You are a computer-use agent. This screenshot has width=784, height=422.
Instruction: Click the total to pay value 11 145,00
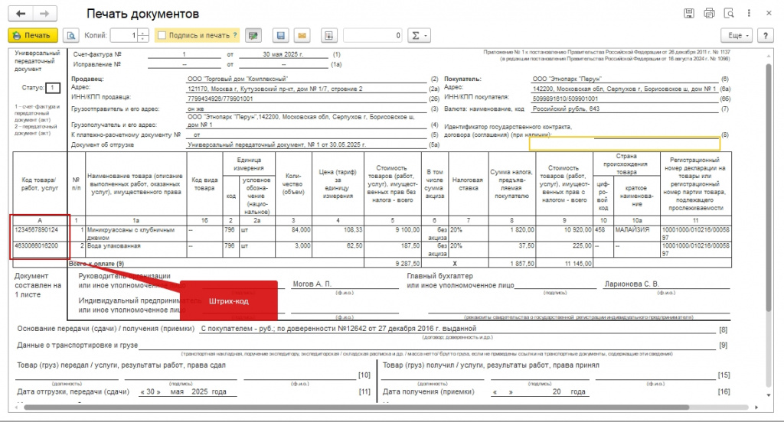click(564, 263)
